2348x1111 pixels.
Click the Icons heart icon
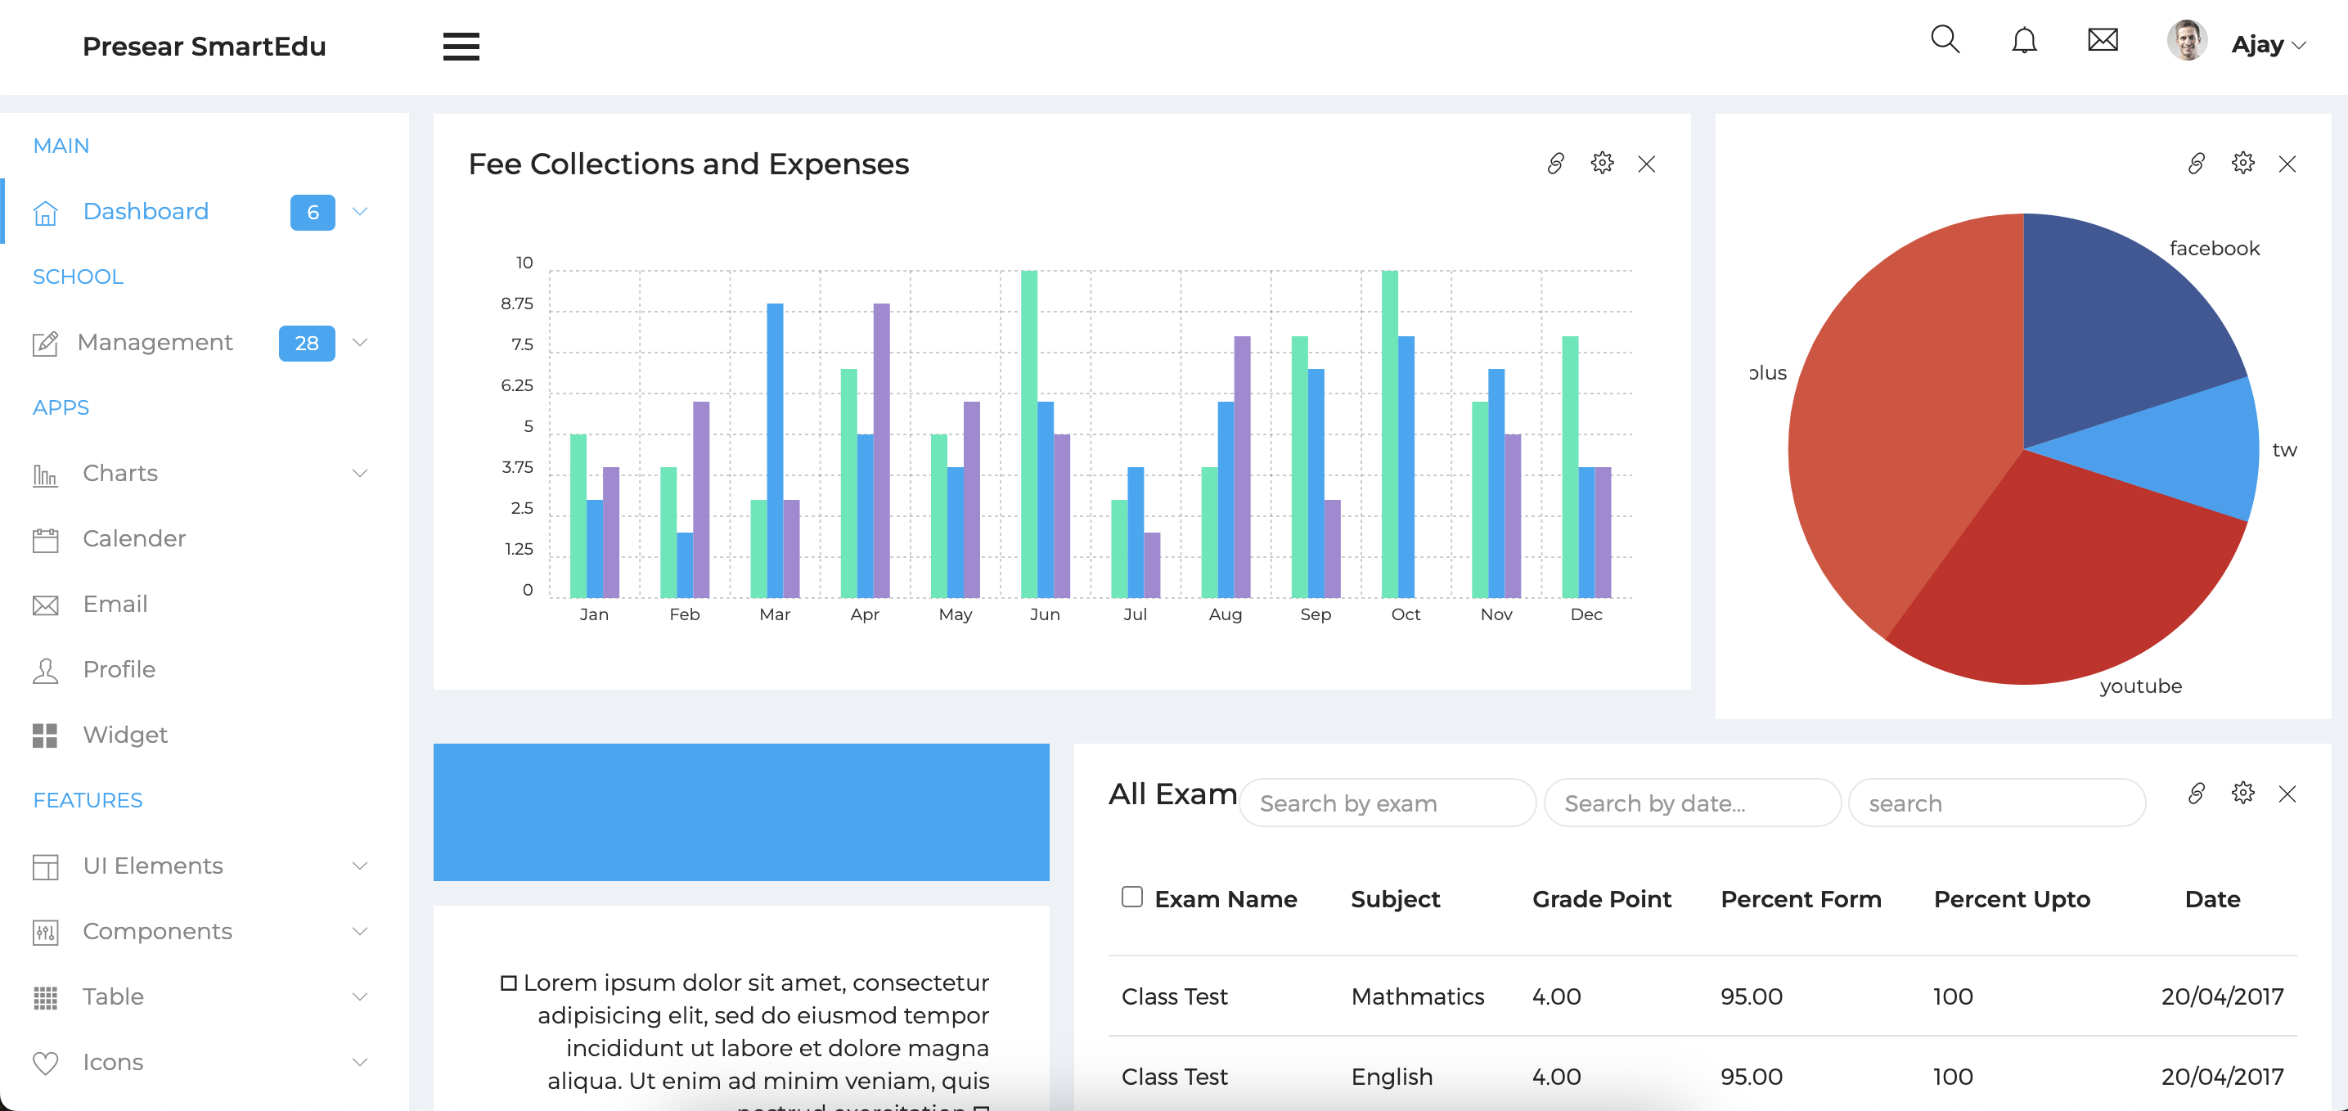coord(46,1064)
